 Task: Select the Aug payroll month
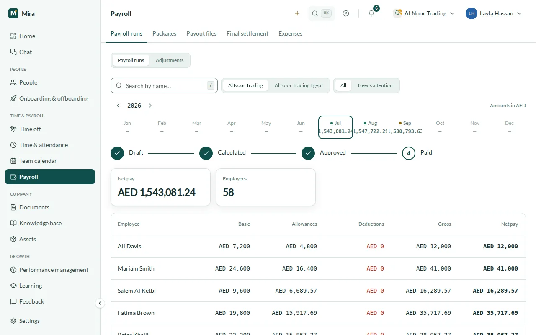click(371, 127)
